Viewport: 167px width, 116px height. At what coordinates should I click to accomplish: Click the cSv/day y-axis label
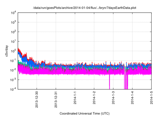pos(7,51)
